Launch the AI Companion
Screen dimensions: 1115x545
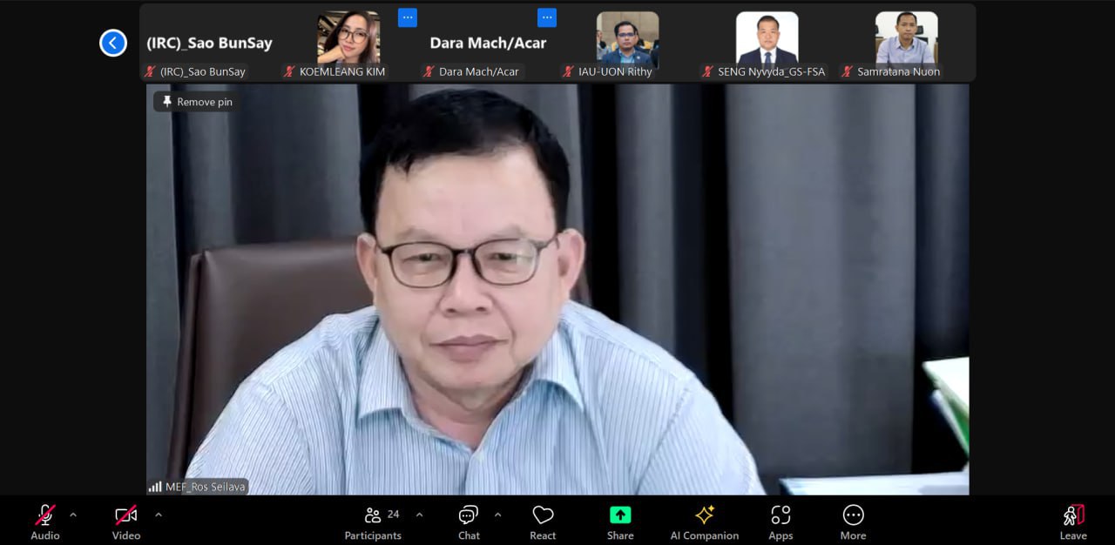point(705,523)
